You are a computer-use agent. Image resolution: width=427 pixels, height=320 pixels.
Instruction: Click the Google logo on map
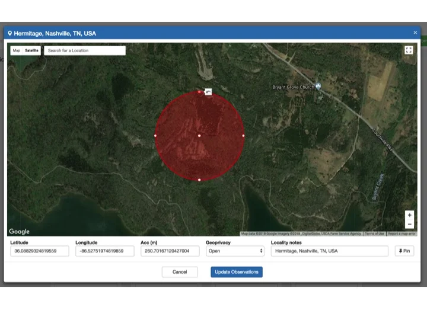point(19,231)
